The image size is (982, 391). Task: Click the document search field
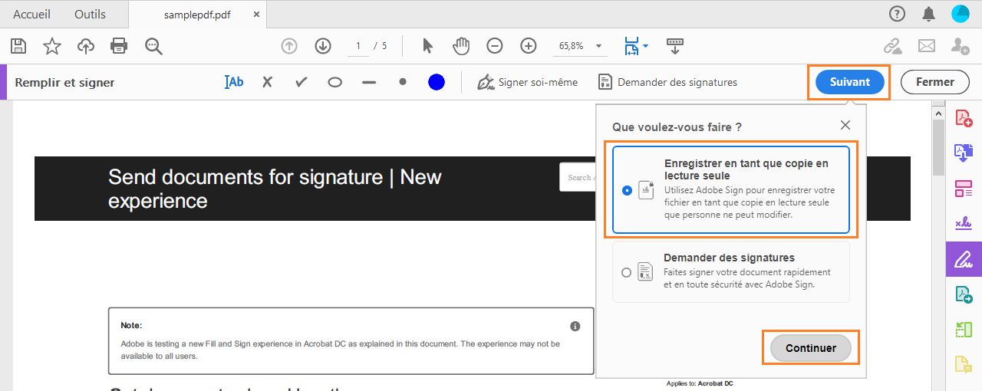coord(578,177)
